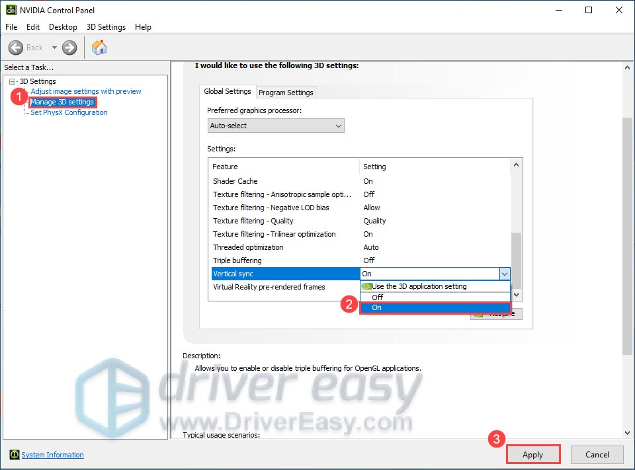Click the Feature column header
Viewport: 635px width, 470px height.
(x=284, y=167)
